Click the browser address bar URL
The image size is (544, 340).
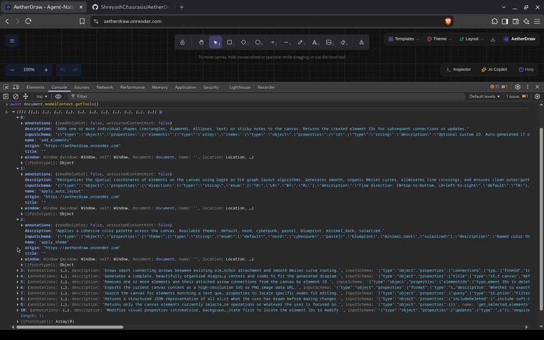point(132,21)
